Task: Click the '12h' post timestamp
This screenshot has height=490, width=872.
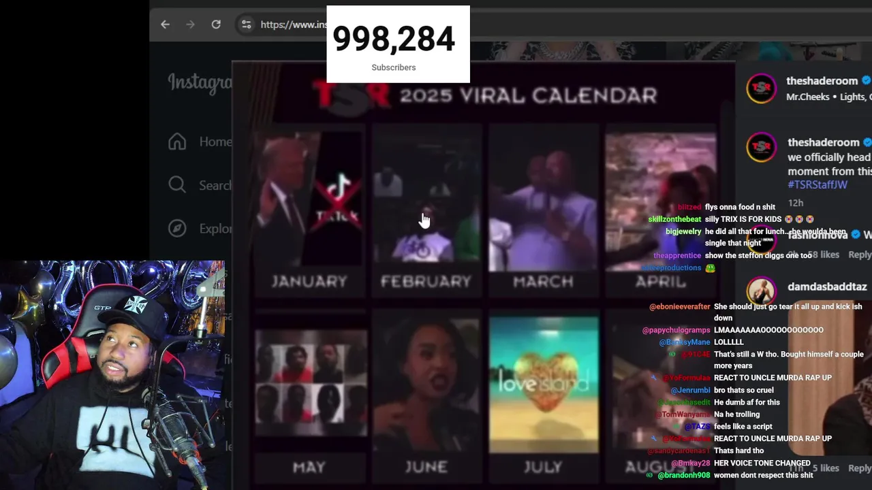Action: 796,203
